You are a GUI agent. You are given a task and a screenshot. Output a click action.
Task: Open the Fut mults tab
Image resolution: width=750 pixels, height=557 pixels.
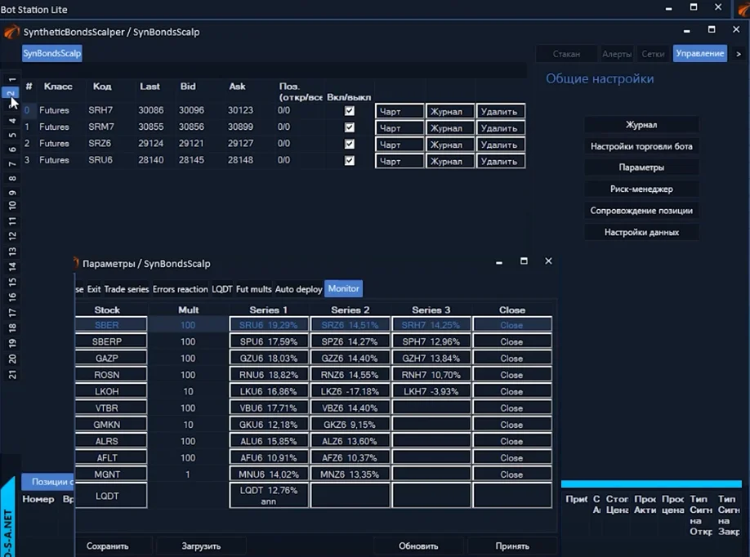253,289
